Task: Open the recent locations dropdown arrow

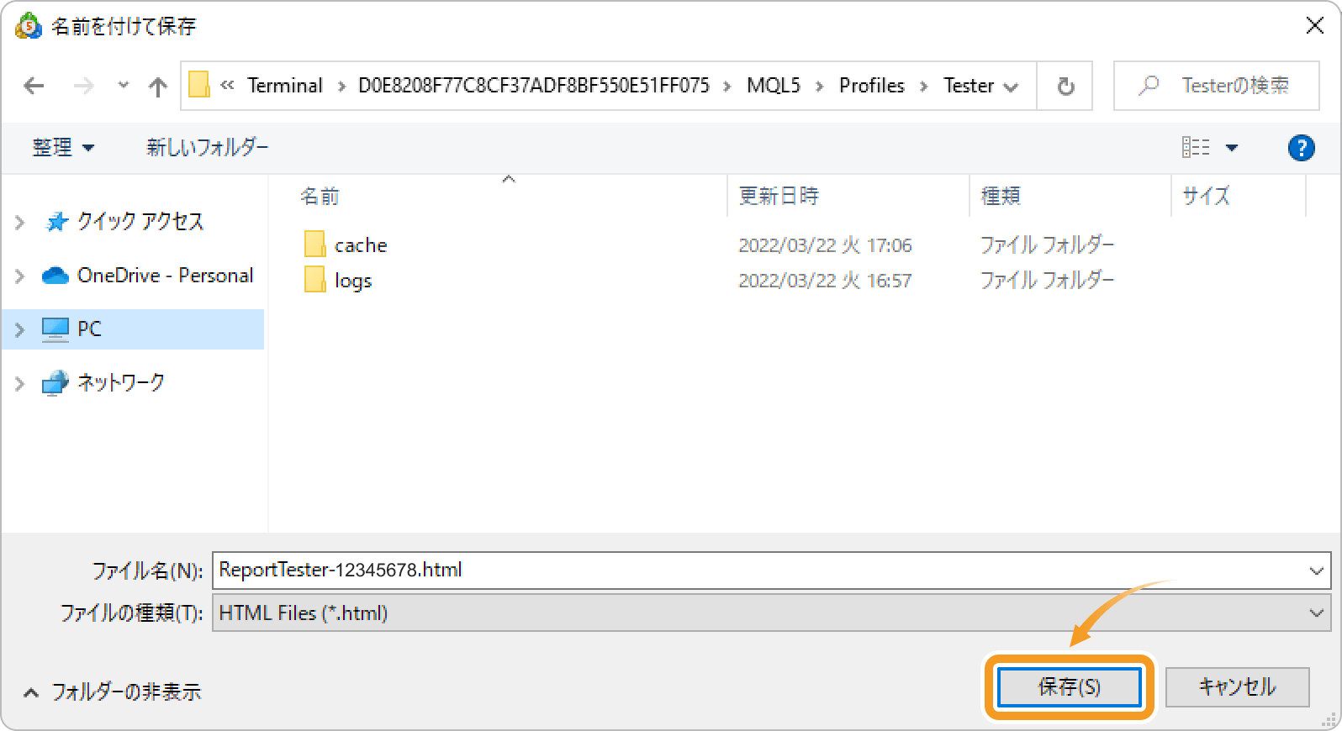Action: 124,85
